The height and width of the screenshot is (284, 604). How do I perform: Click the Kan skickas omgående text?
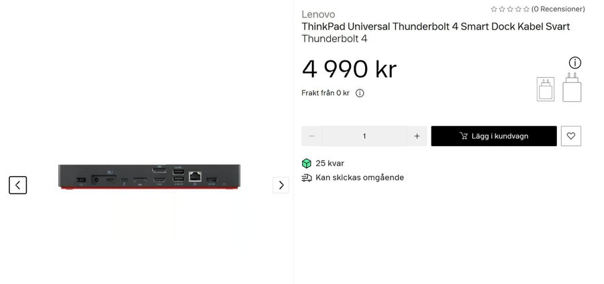point(360,177)
